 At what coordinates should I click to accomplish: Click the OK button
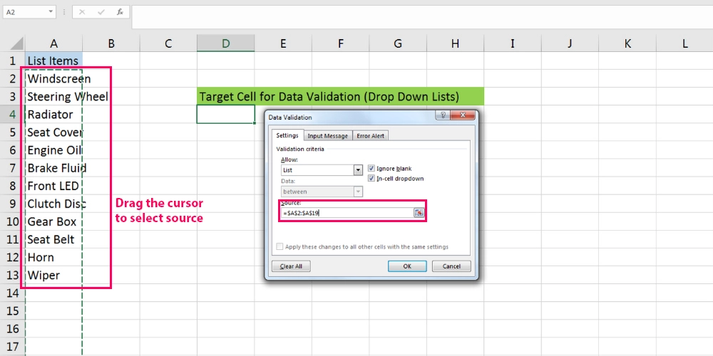(x=407, y=266)
